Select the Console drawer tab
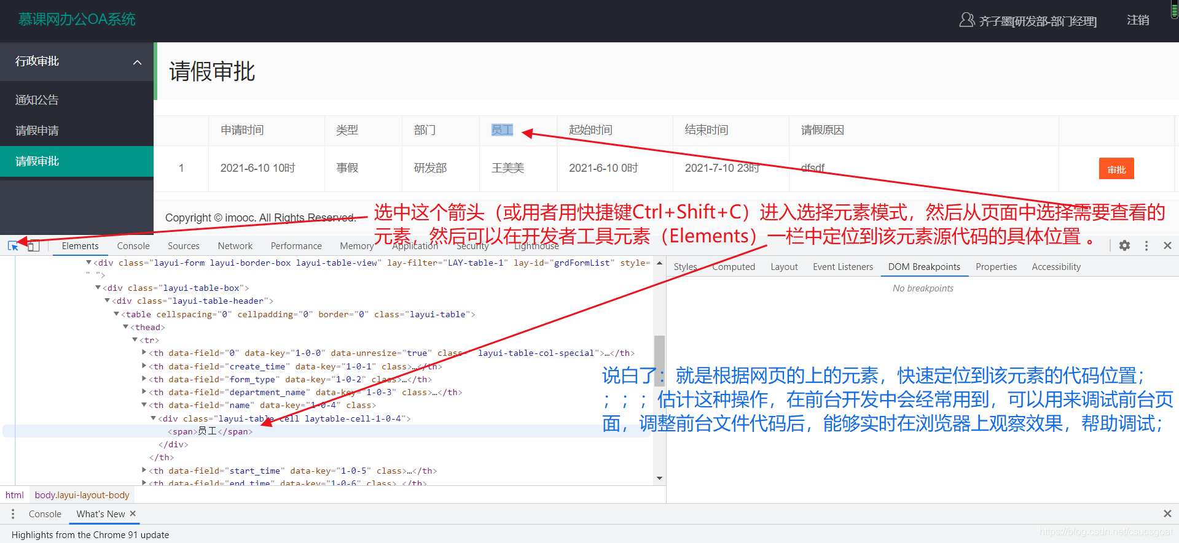 point(45,514)
